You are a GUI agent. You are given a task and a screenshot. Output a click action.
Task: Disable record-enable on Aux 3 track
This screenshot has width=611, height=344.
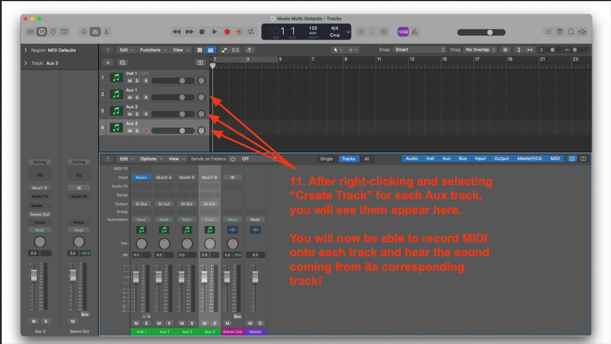146,131
